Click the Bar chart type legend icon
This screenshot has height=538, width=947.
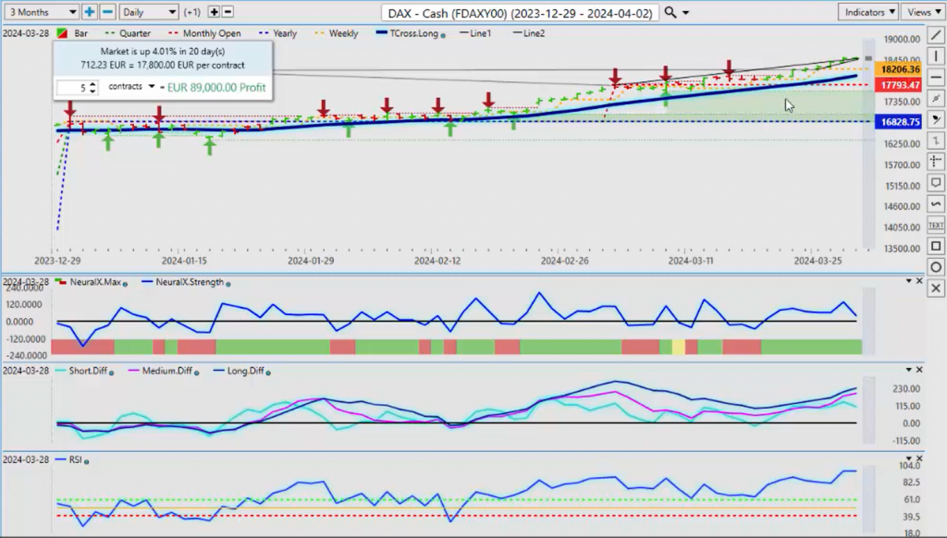(x=62, y=33)
